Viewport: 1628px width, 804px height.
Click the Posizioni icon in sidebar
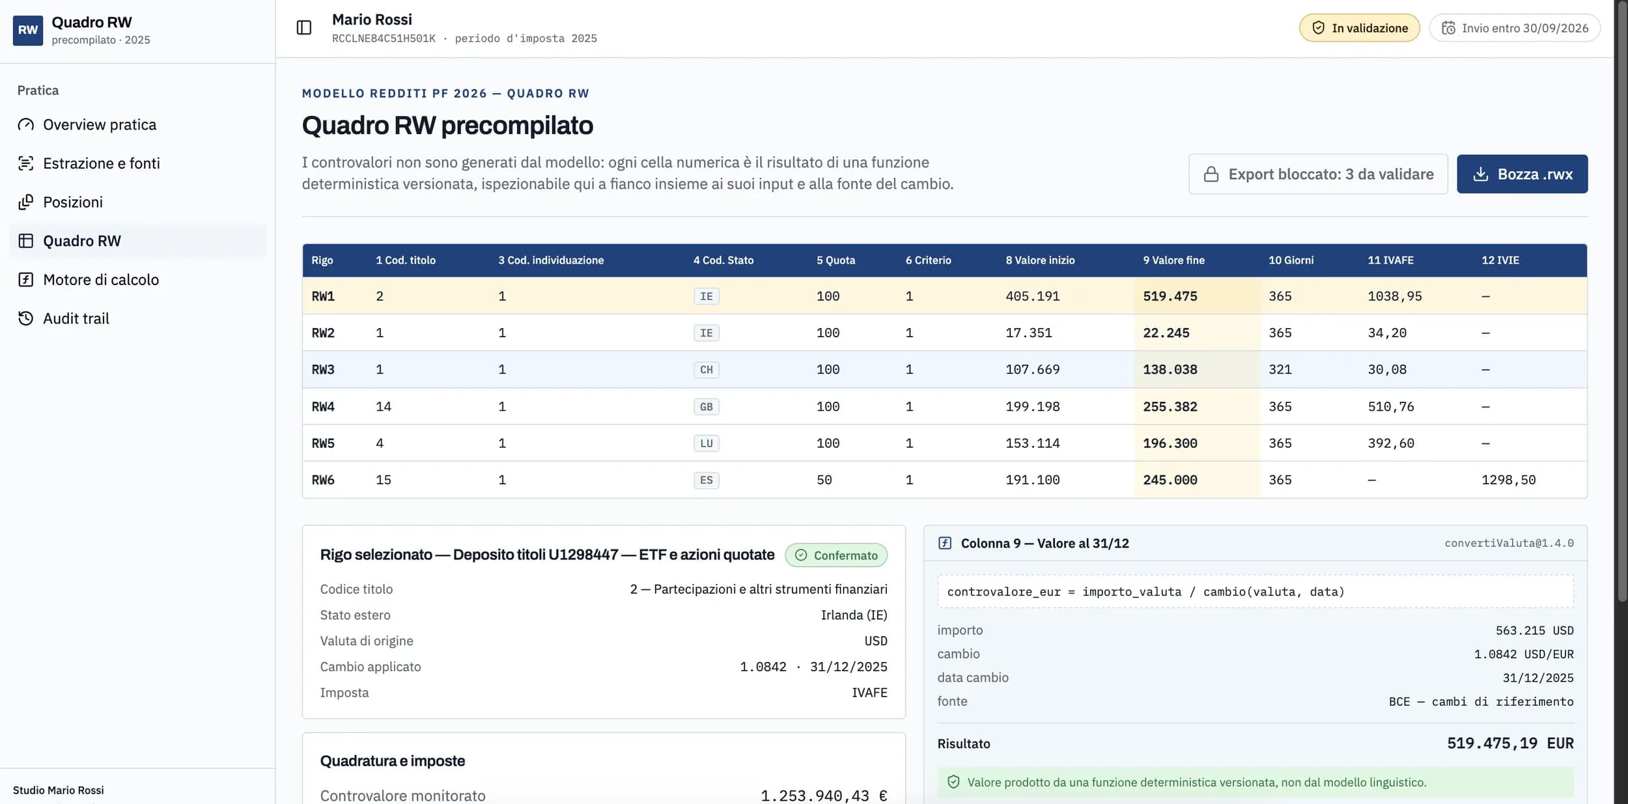(x=25, y=202)
